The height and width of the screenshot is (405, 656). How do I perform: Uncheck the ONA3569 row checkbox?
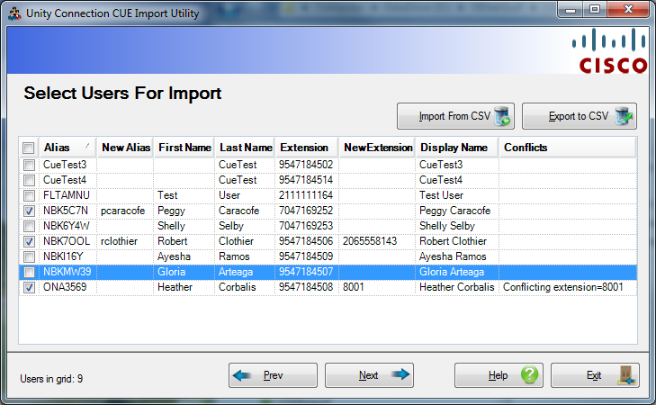coord(29,287)
